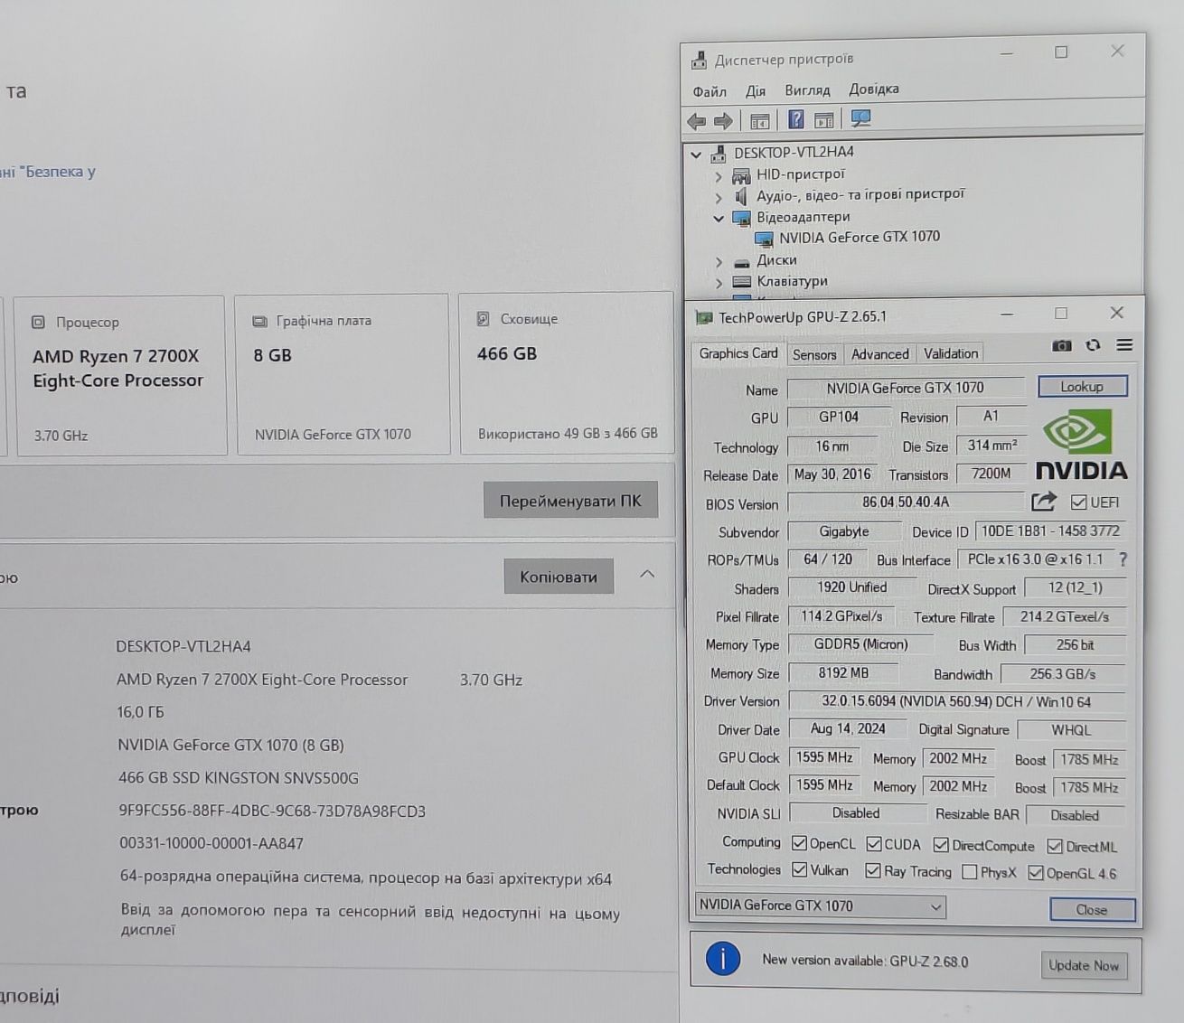Expand the Клавіатури node
This screenshot has height=1023, width=1184.
719,283
